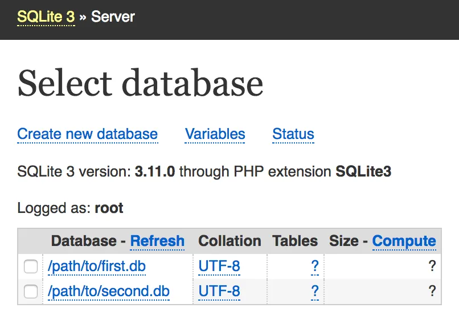Click the tables count question mark for first.db
459x320 pixels.
[x=314, y=266]
